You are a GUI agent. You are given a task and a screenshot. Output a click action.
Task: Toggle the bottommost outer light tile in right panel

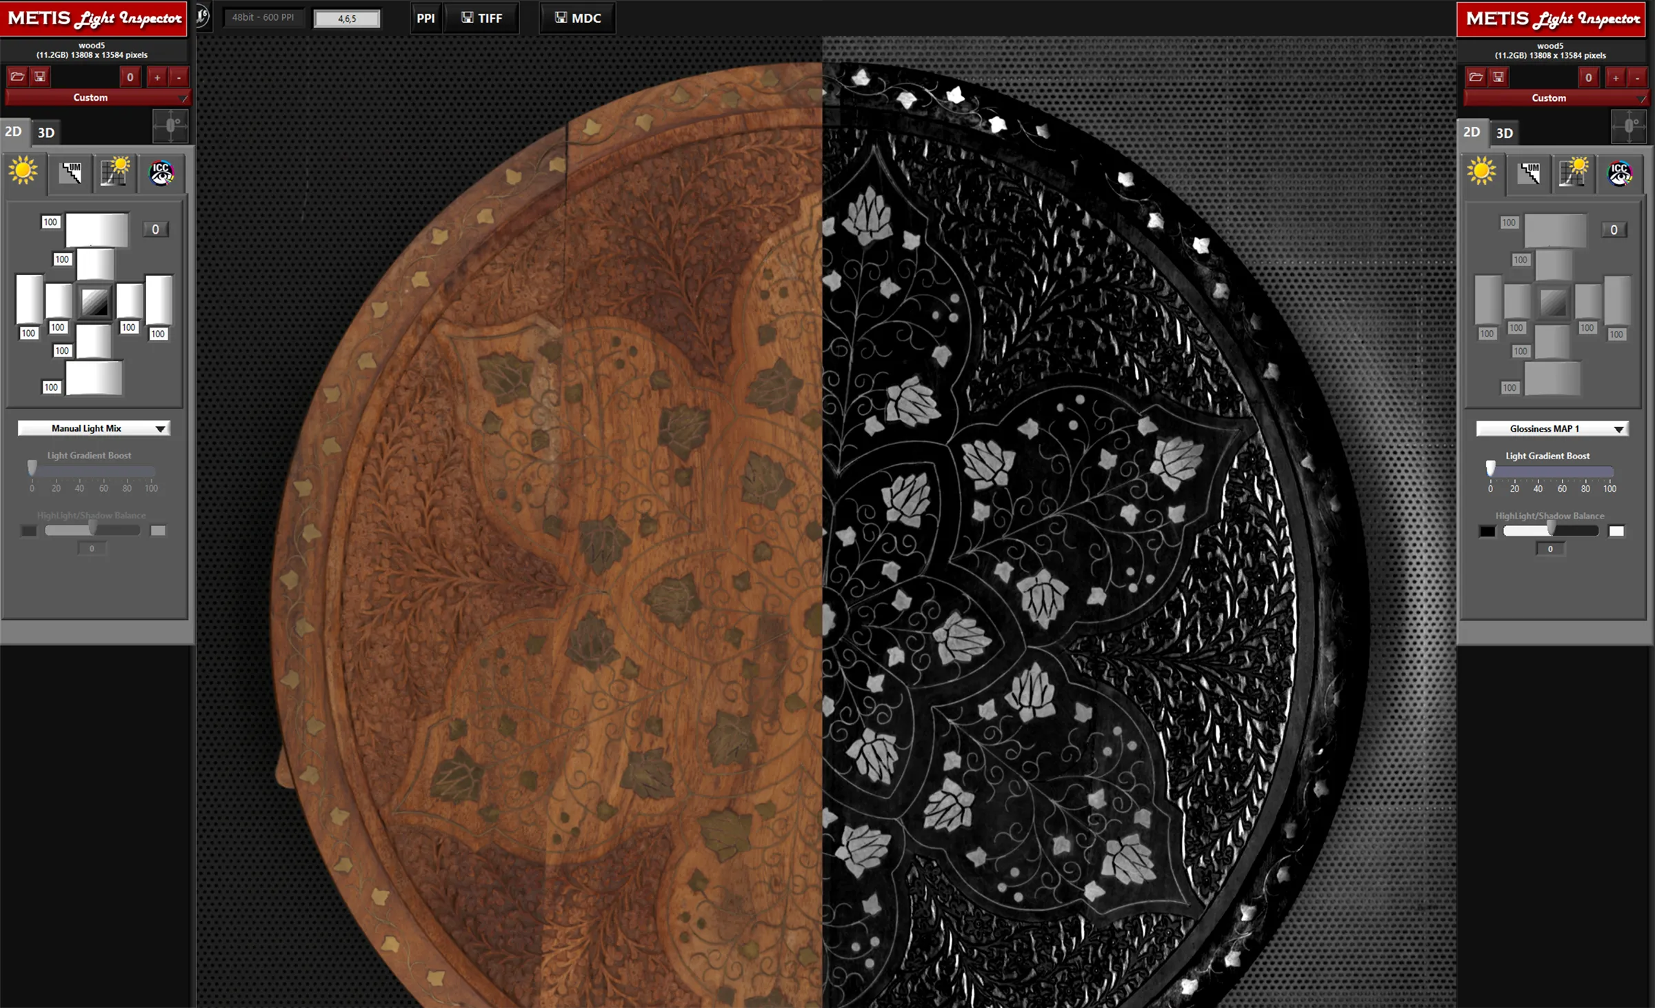(x=1553, y=379)
